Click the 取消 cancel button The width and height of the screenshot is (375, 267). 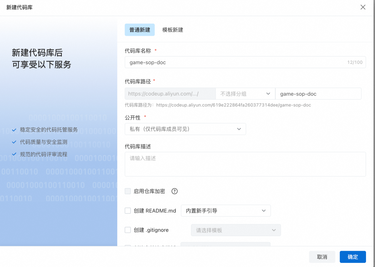pos(322,257)
